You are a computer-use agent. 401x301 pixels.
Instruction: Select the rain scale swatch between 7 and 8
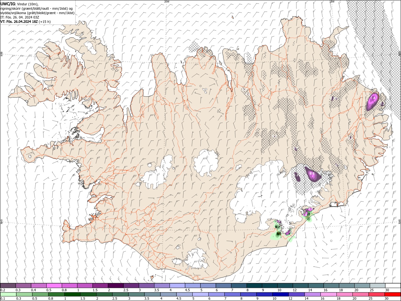(232, 294)
